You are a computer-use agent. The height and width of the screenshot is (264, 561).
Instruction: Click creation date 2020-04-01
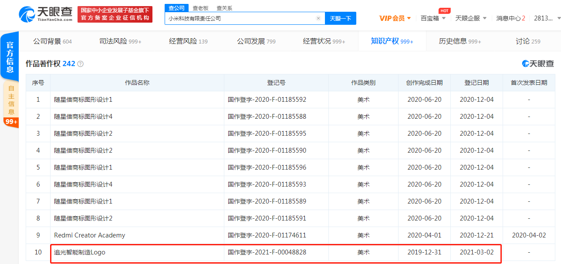424,235
